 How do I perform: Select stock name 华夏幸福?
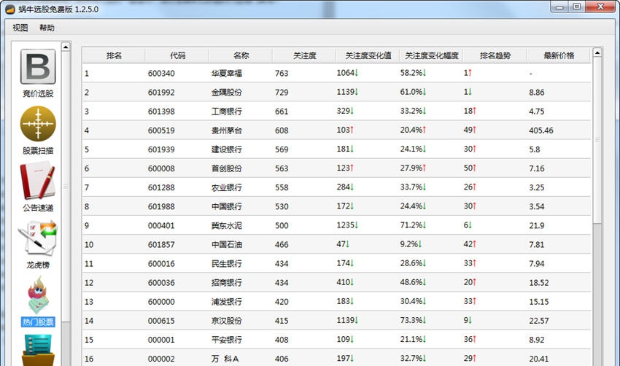click(x=227, y=73)
